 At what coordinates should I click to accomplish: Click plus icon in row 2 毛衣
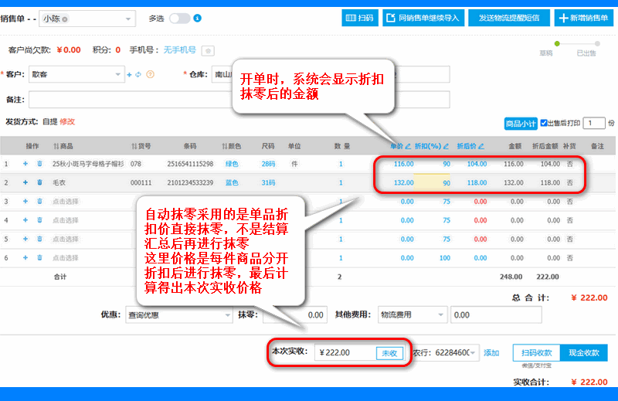25,182
